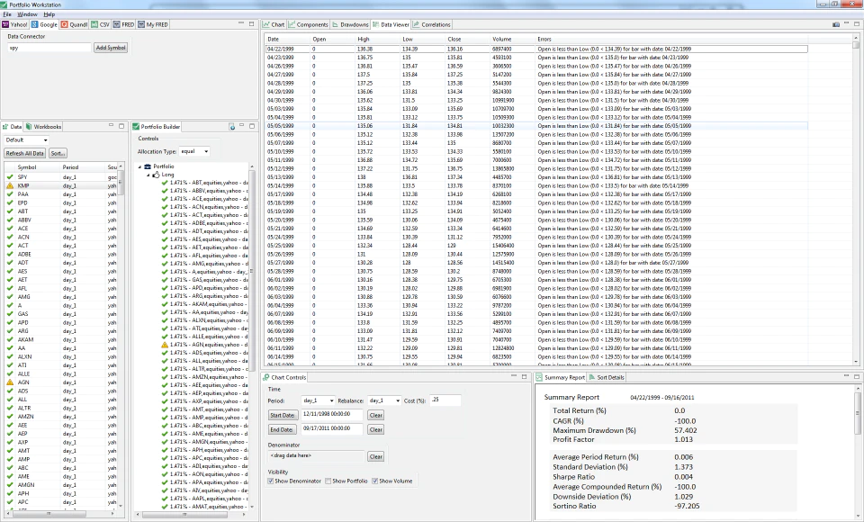Click the Start Date button

[x=283, y=415]
